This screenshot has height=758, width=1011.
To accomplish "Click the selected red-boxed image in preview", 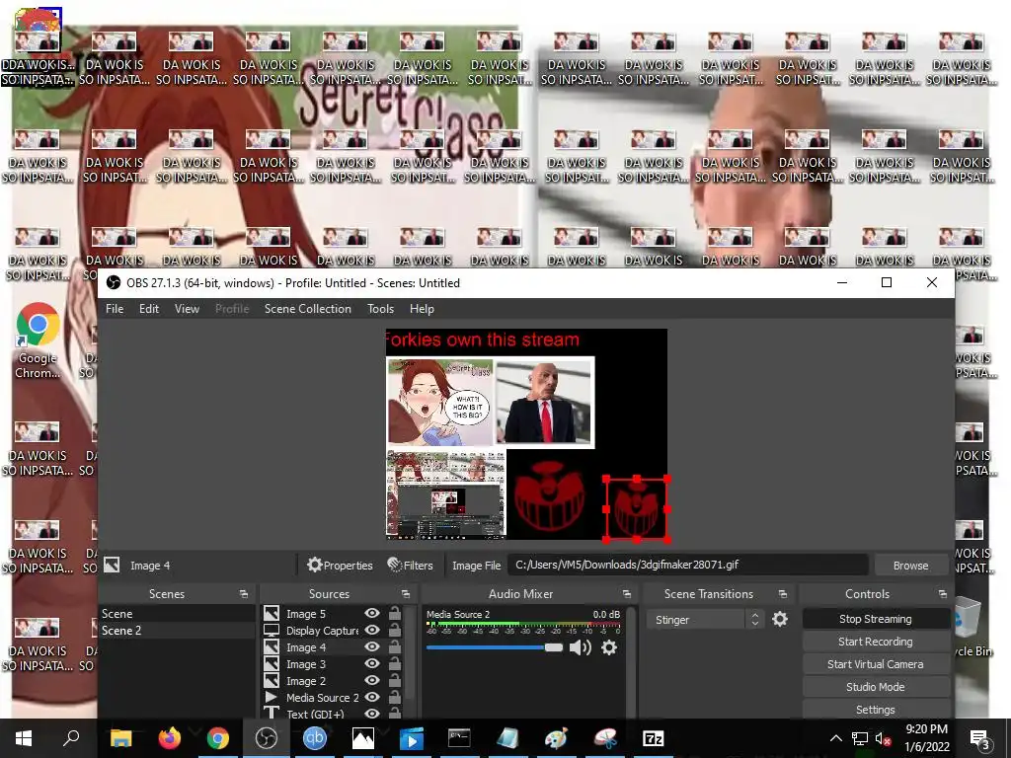I will coord(637,509).
